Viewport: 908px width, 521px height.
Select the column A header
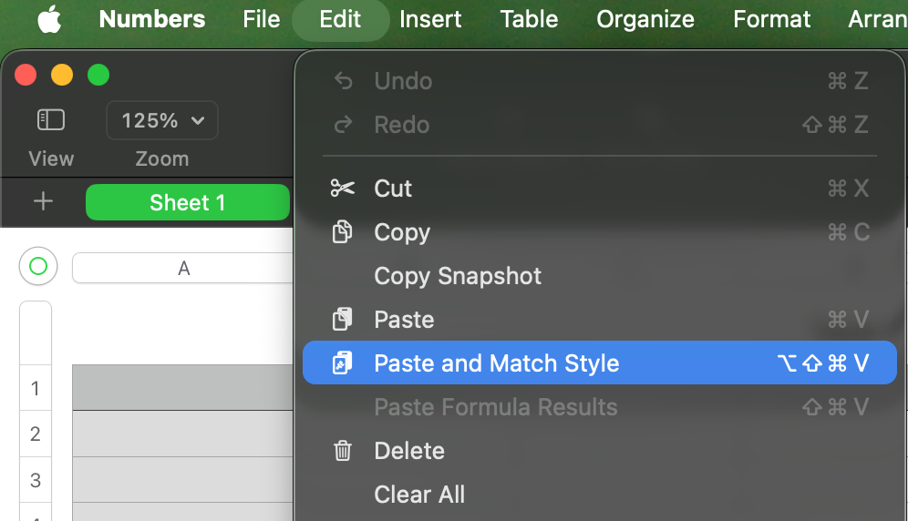183,268
